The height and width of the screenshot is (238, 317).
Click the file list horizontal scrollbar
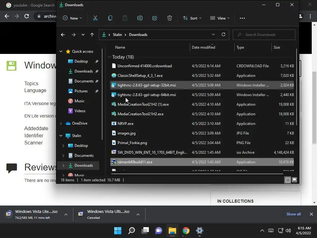tap(197, 174)
